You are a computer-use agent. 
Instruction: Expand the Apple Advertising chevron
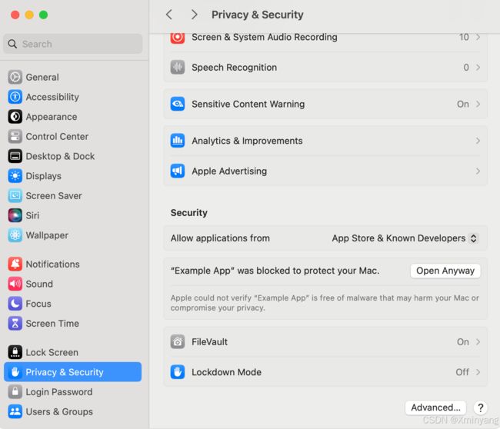pos(478,171)
